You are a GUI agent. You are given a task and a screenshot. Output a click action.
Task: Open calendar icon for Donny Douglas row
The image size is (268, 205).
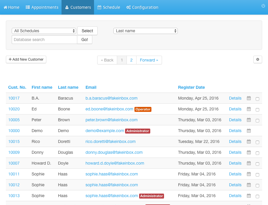249,152
